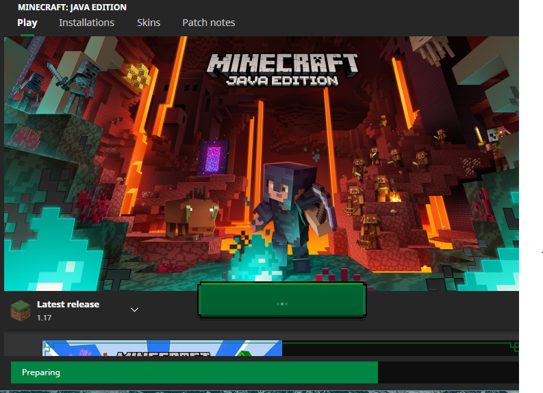Click the grass block installation icon
Viewport: 543px width, 393px height.
(x=21, y=310)
